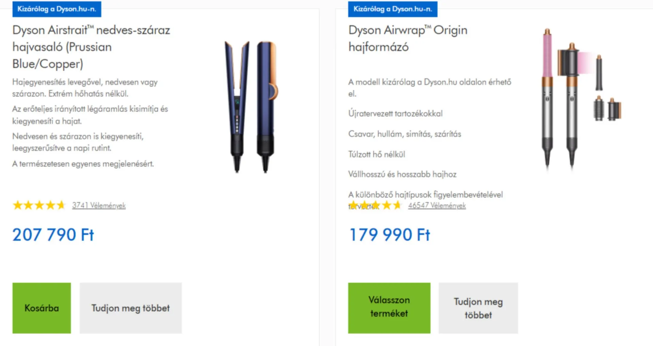Screen dimensions: 653x346
Task: Click the A természetesen egyenes megjelenésért text
Action: (x=83, y=164)
